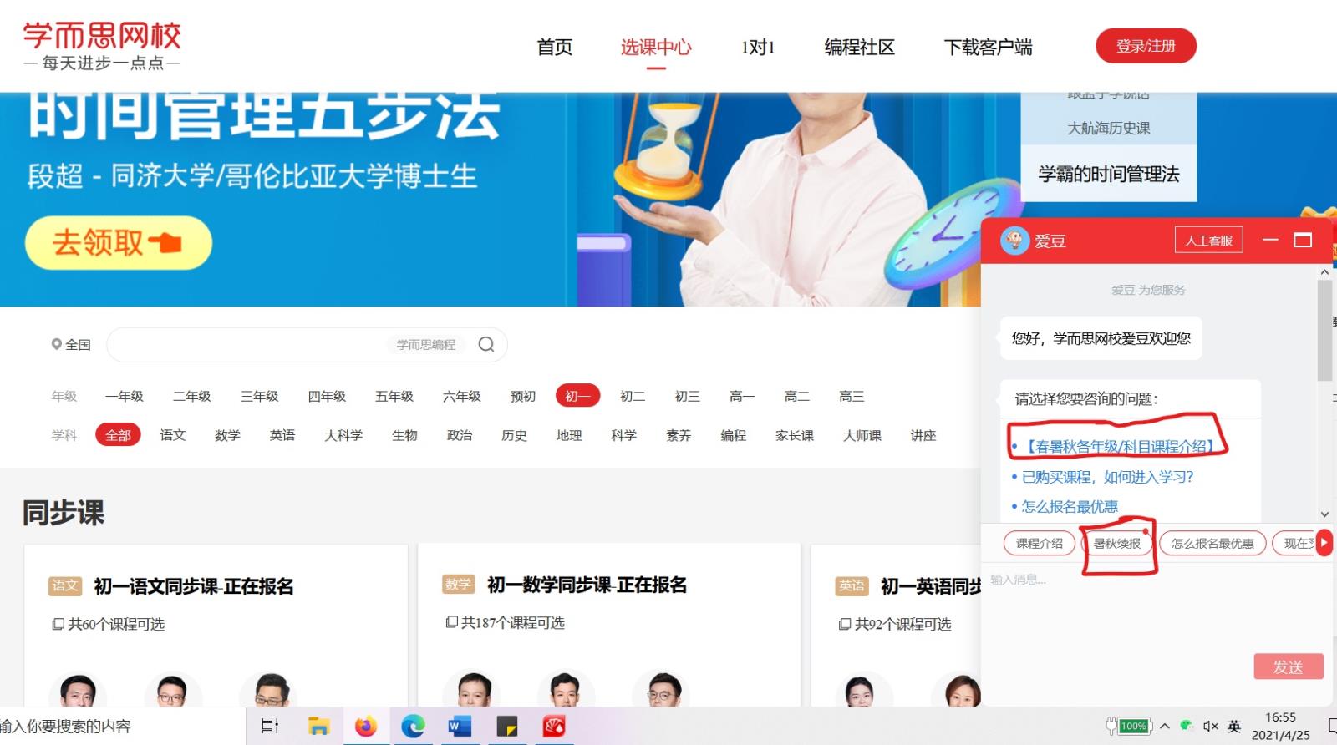Open the Solitaire card game taskbar icon
The width and height of the screenshot is (1337, 745).
tap(554, 726)
